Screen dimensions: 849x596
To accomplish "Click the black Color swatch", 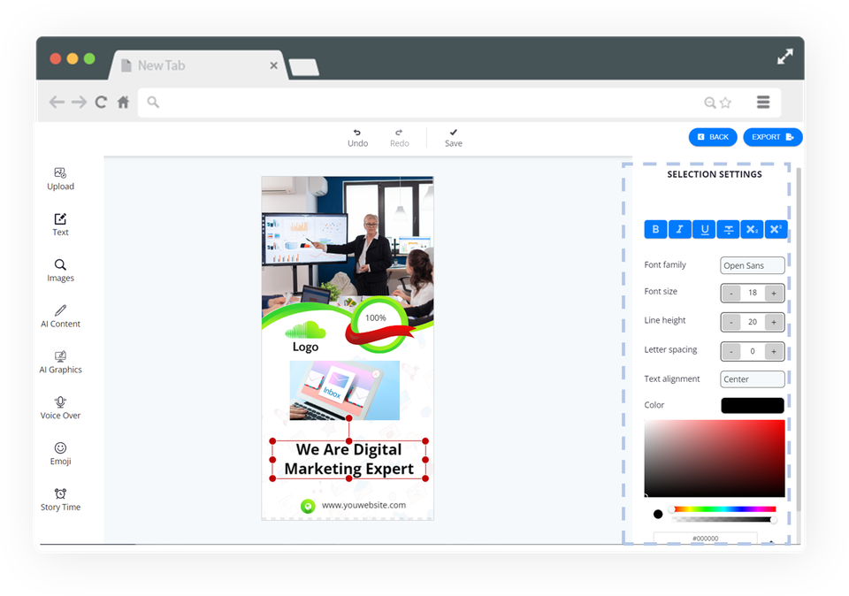I will (x=752, y=405).
